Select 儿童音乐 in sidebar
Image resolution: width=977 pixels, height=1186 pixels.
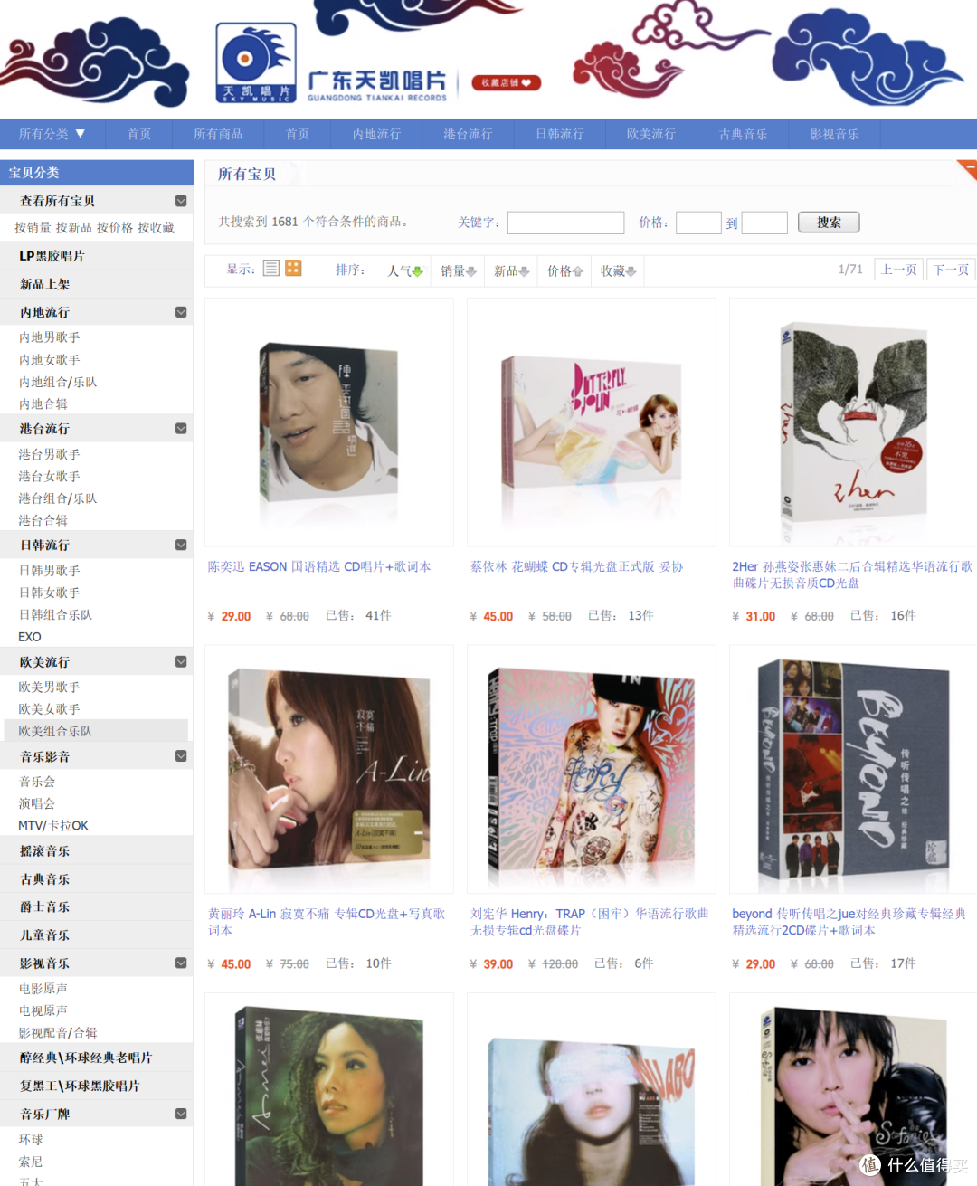[x=45, y=935]
